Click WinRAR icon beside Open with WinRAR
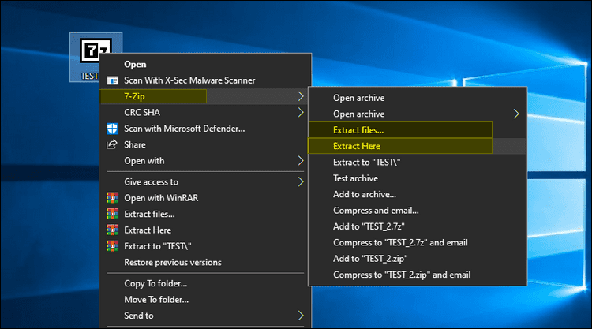592x329 pixels. click(112, 198)
